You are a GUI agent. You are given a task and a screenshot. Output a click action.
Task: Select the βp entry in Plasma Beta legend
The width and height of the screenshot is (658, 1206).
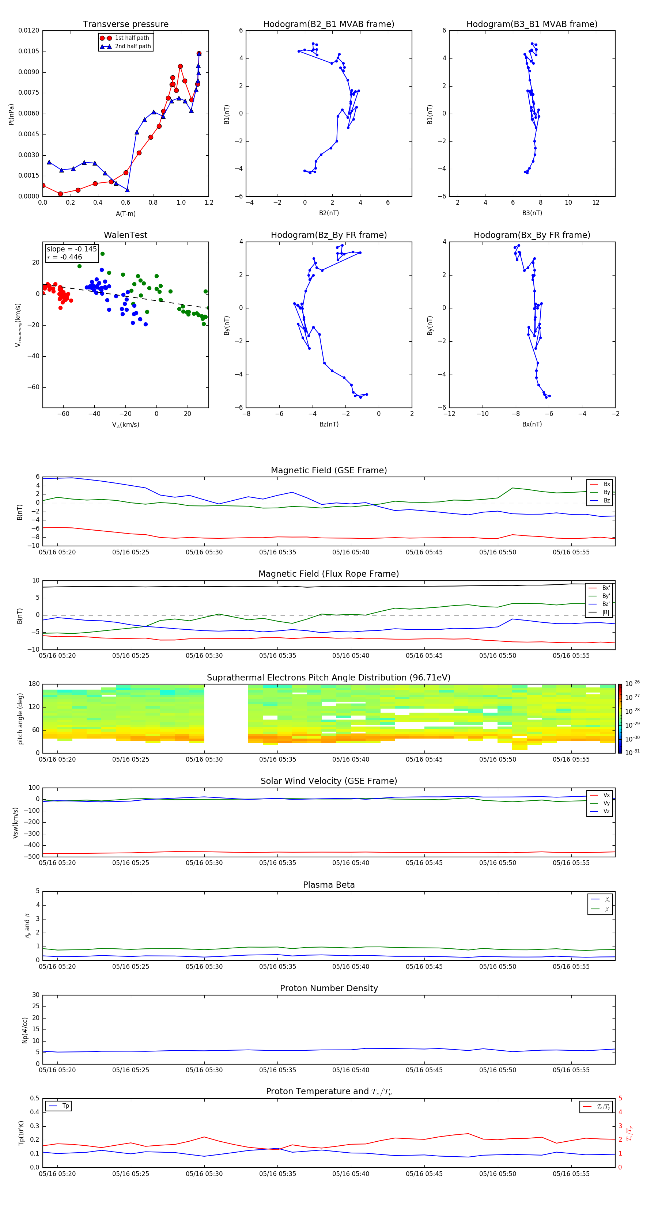[x=600, y=899]
